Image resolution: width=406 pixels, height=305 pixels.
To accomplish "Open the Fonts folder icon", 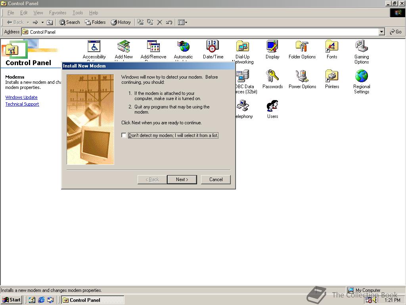I will pos(332,47).
